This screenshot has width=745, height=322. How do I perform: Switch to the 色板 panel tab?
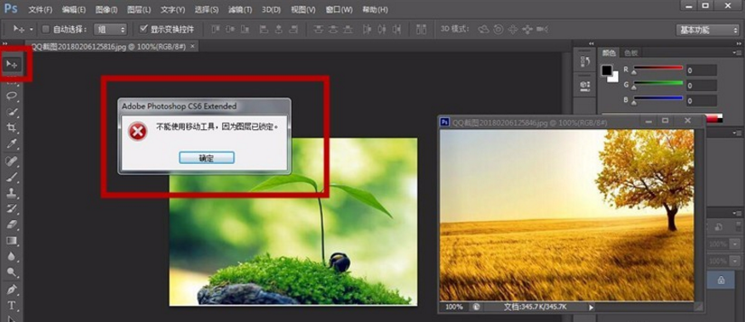632,53
